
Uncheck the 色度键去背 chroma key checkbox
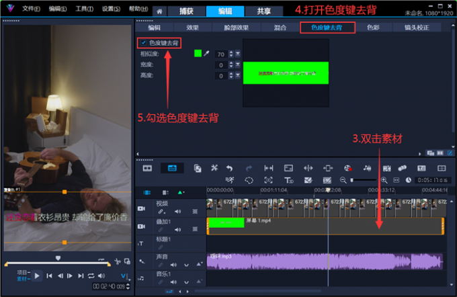coord(143,43)
